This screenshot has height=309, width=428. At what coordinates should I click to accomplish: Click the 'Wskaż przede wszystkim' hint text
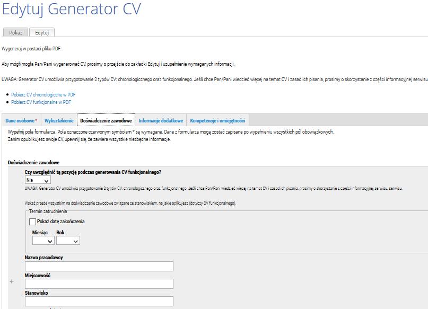[x=130, y=203]
